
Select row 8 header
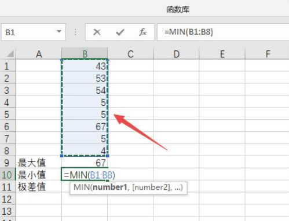8,150
